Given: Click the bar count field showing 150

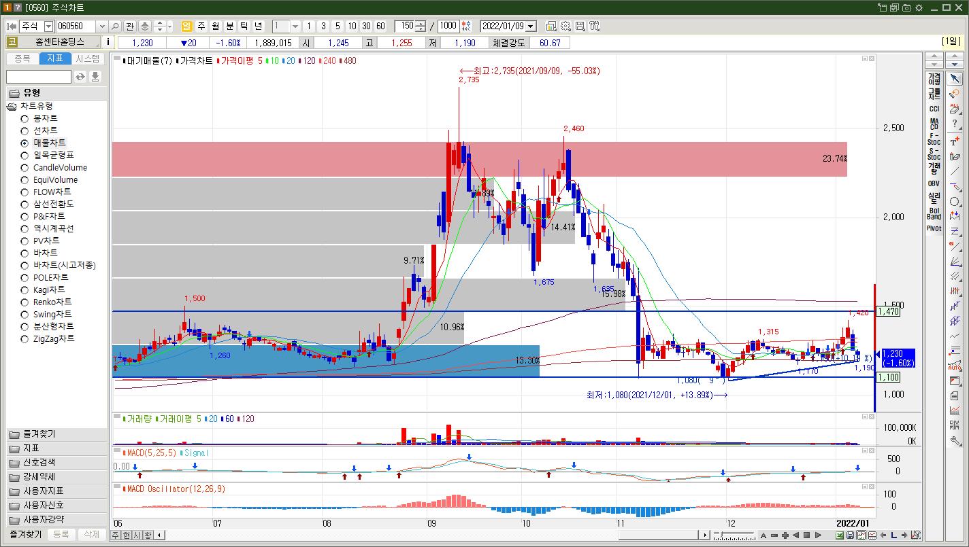Looking at the screenshot, I should 406,26.
